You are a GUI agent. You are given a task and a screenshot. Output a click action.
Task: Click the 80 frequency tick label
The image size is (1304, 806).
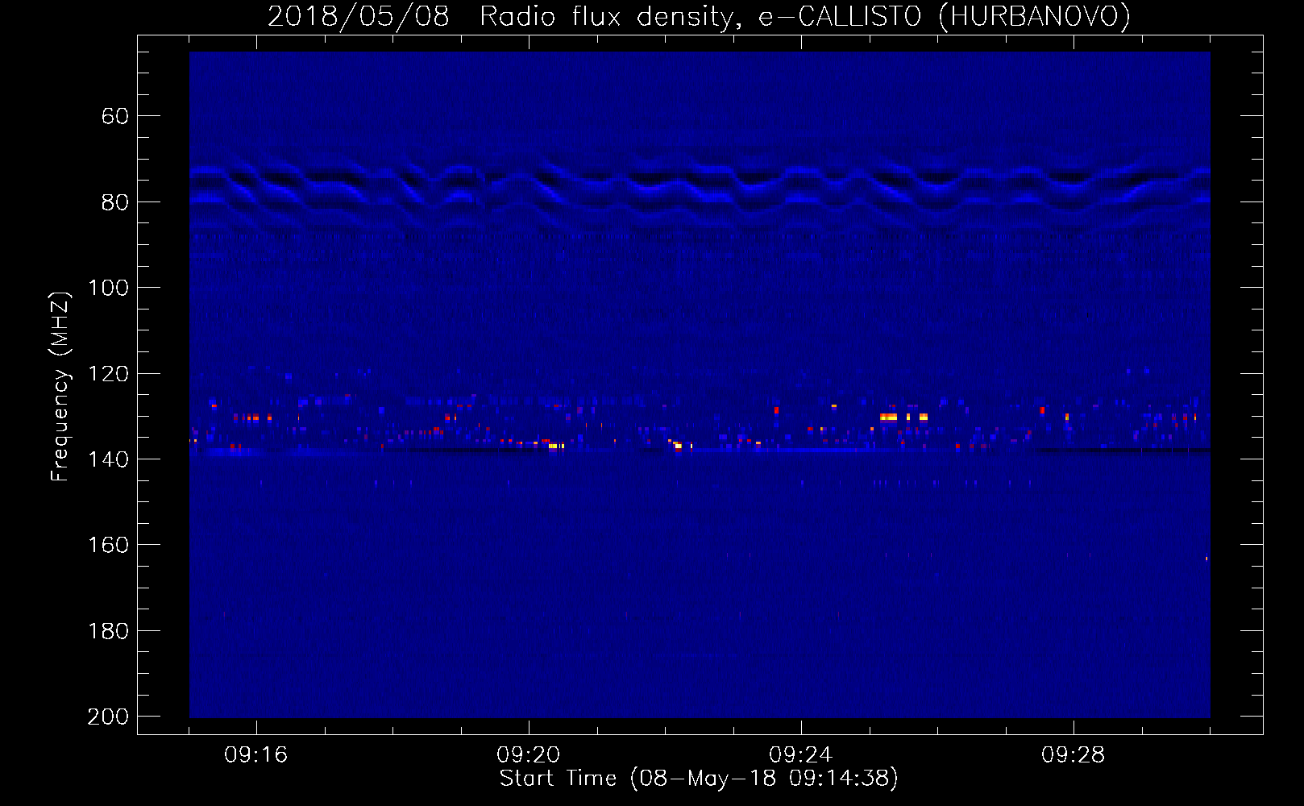click(x=115, y=202)
